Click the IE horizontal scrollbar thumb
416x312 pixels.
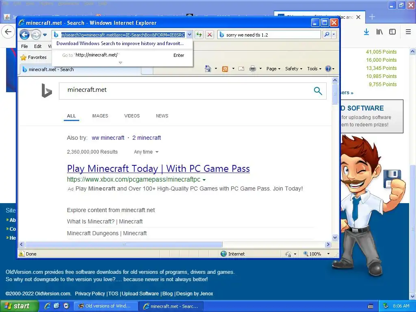[123, 244]
